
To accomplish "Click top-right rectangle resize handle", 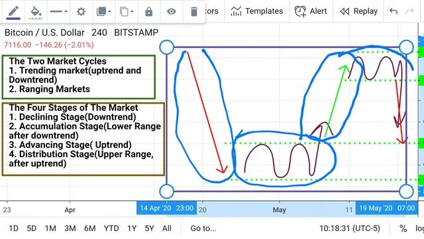I will (406, 47).
